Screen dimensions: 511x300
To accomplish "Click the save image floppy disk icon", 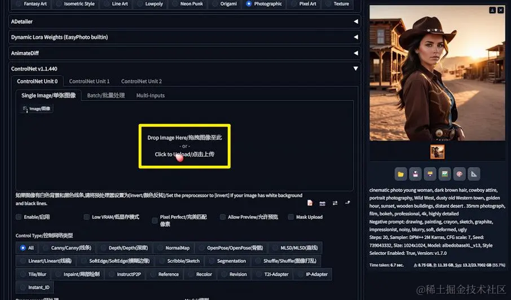I will [x=415, y=174].
